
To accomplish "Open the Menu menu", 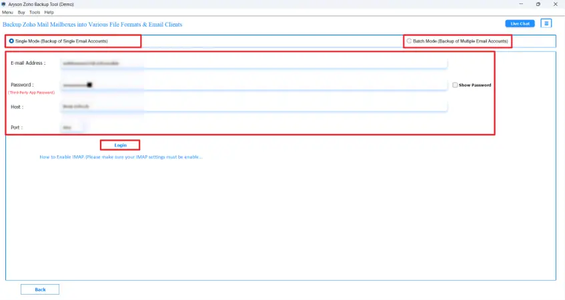I will coord(7,12).
